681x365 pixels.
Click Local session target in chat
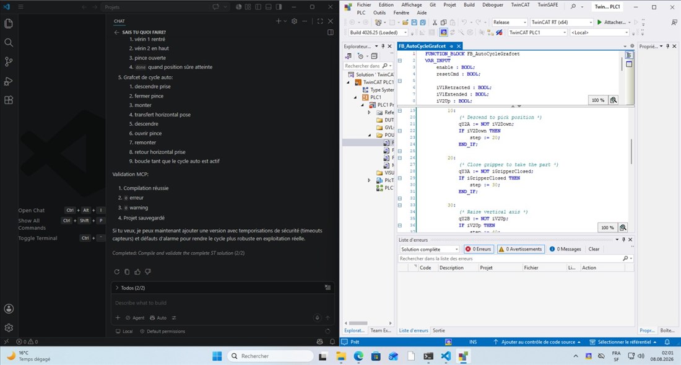(x=124, y=331)
